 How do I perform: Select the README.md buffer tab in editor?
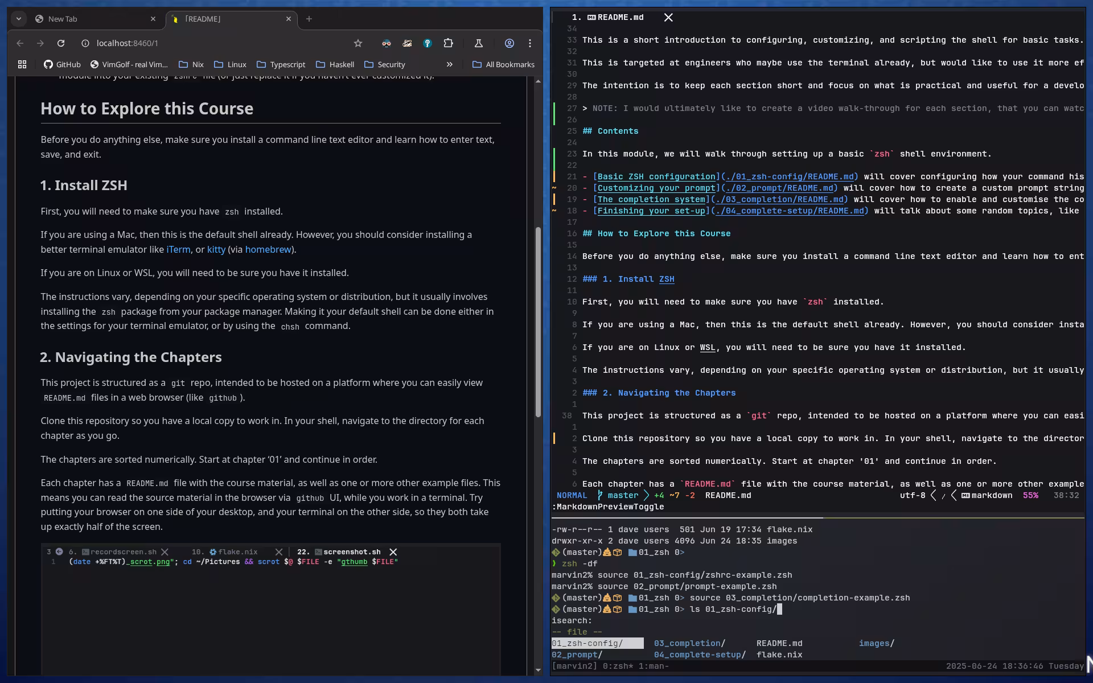click(615, 18)
